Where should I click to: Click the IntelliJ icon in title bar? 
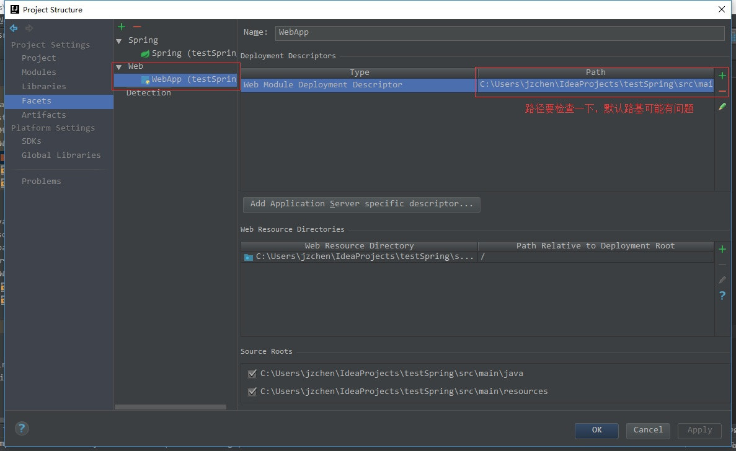click(x=15, y=9)
